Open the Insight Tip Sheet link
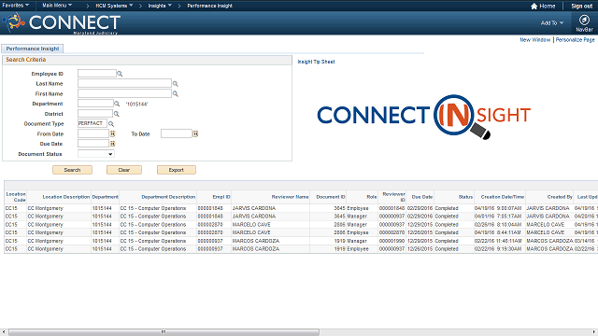598x336 pixels. (316, 62)
